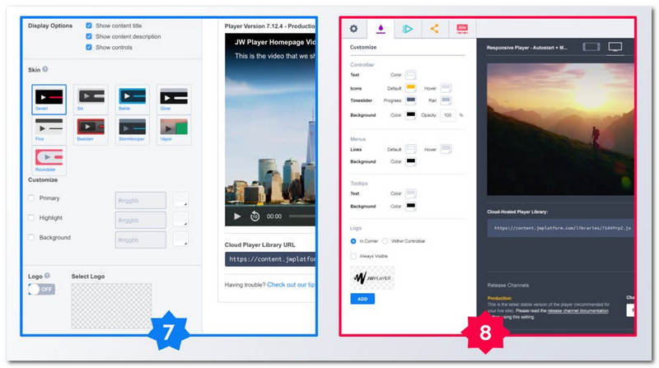Click the Skin help question icon
659x368 pixels.
point(44,70)
